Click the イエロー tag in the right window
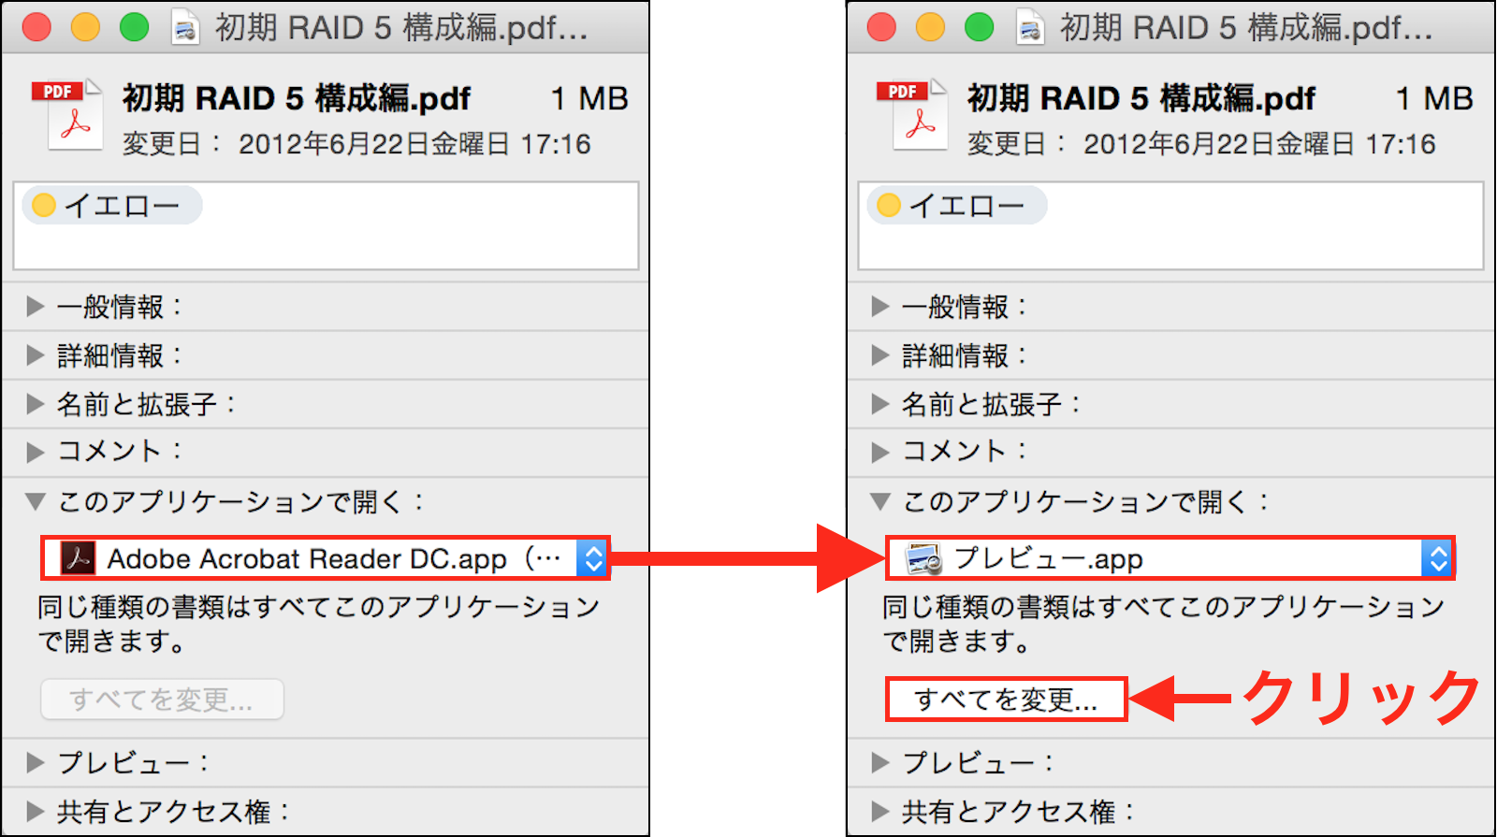Image resolution: width=1497 pixels, height=837 pixels. [x=957, y=205]
